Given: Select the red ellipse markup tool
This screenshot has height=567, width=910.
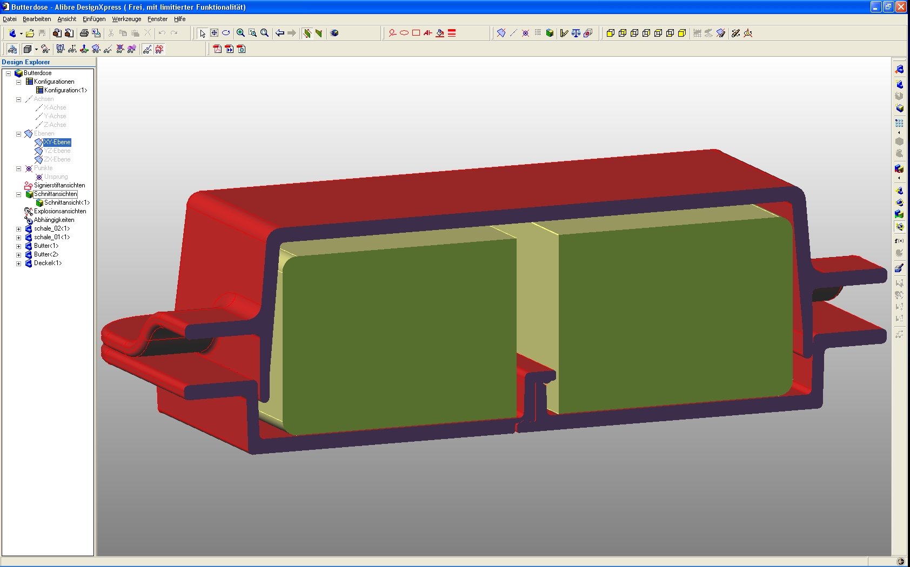Looking at the screenshot, I should pos(404,33).
